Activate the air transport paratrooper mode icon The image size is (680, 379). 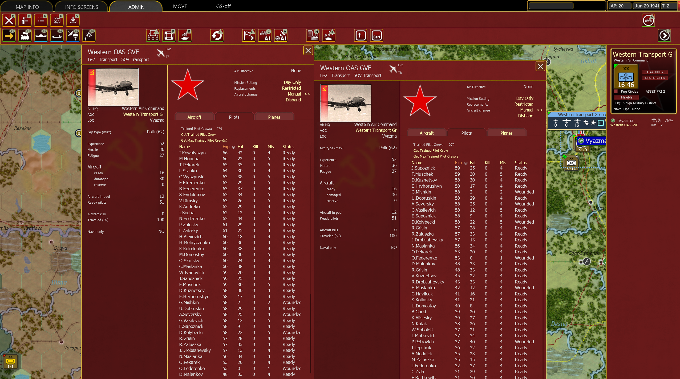[x=73, y=35]
